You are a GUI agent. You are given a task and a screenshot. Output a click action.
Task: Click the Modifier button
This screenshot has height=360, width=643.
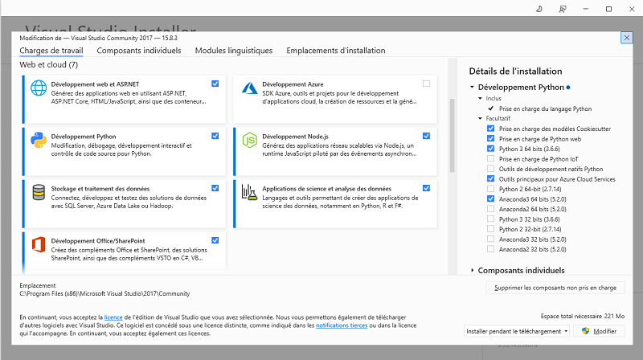tap(597, 331)
